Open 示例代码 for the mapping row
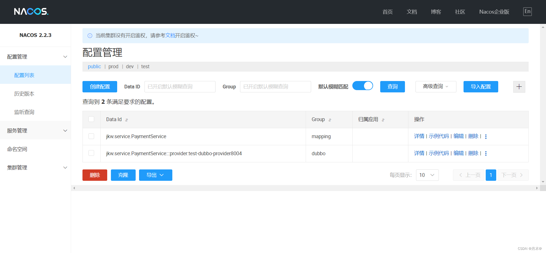 [x=439, y=136]
